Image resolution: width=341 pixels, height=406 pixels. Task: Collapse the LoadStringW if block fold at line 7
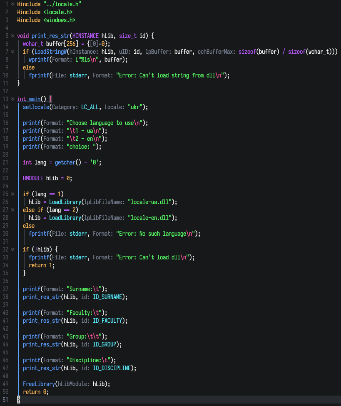coord(12,52)
